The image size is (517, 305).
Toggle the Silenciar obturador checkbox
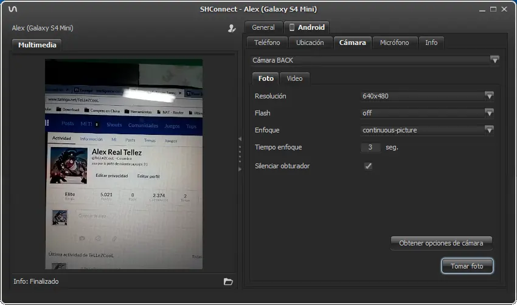pyautogui.click(x=368, y=166)
